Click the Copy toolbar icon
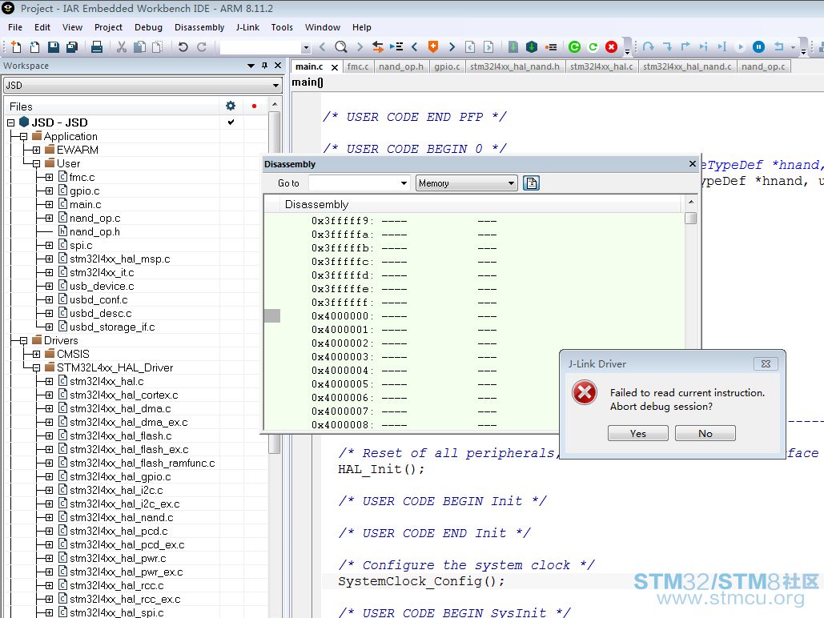 [x=140, y=47]
